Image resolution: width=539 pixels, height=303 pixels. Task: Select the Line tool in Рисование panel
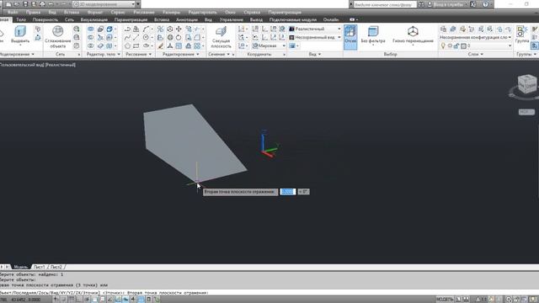136,37
